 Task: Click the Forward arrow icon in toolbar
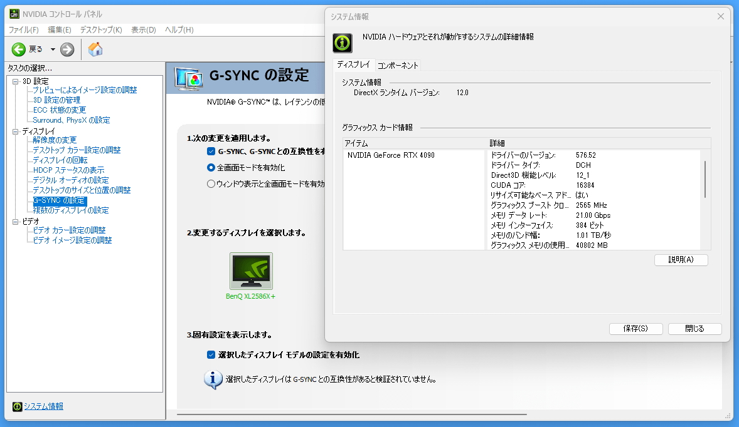coord(67,49)
